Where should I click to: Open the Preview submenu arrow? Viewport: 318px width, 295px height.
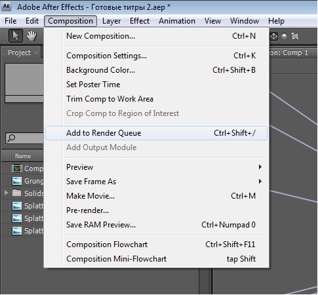click(260, 167)
